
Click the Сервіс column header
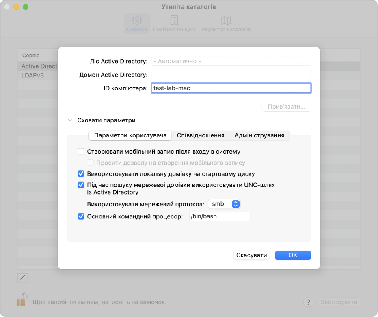click(31, 56)
